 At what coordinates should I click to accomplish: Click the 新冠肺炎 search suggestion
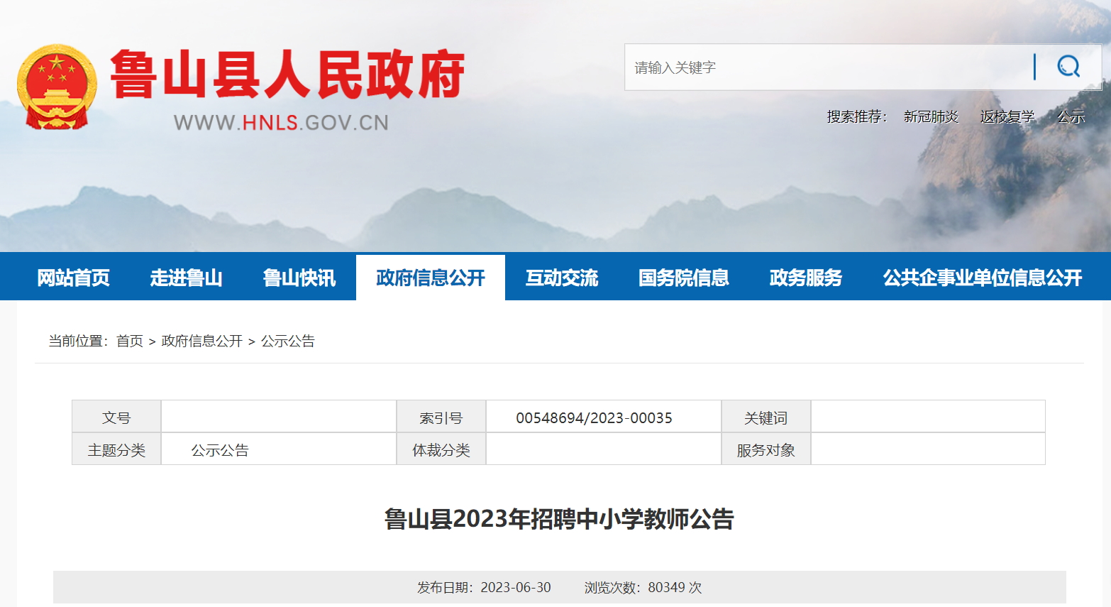point(931,116)
